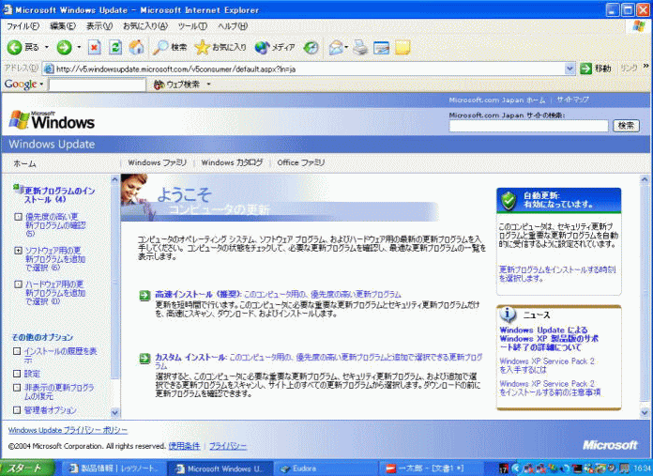Click the ホーム tab on the page
Viewport: 653px width, 476px height.
24,164
